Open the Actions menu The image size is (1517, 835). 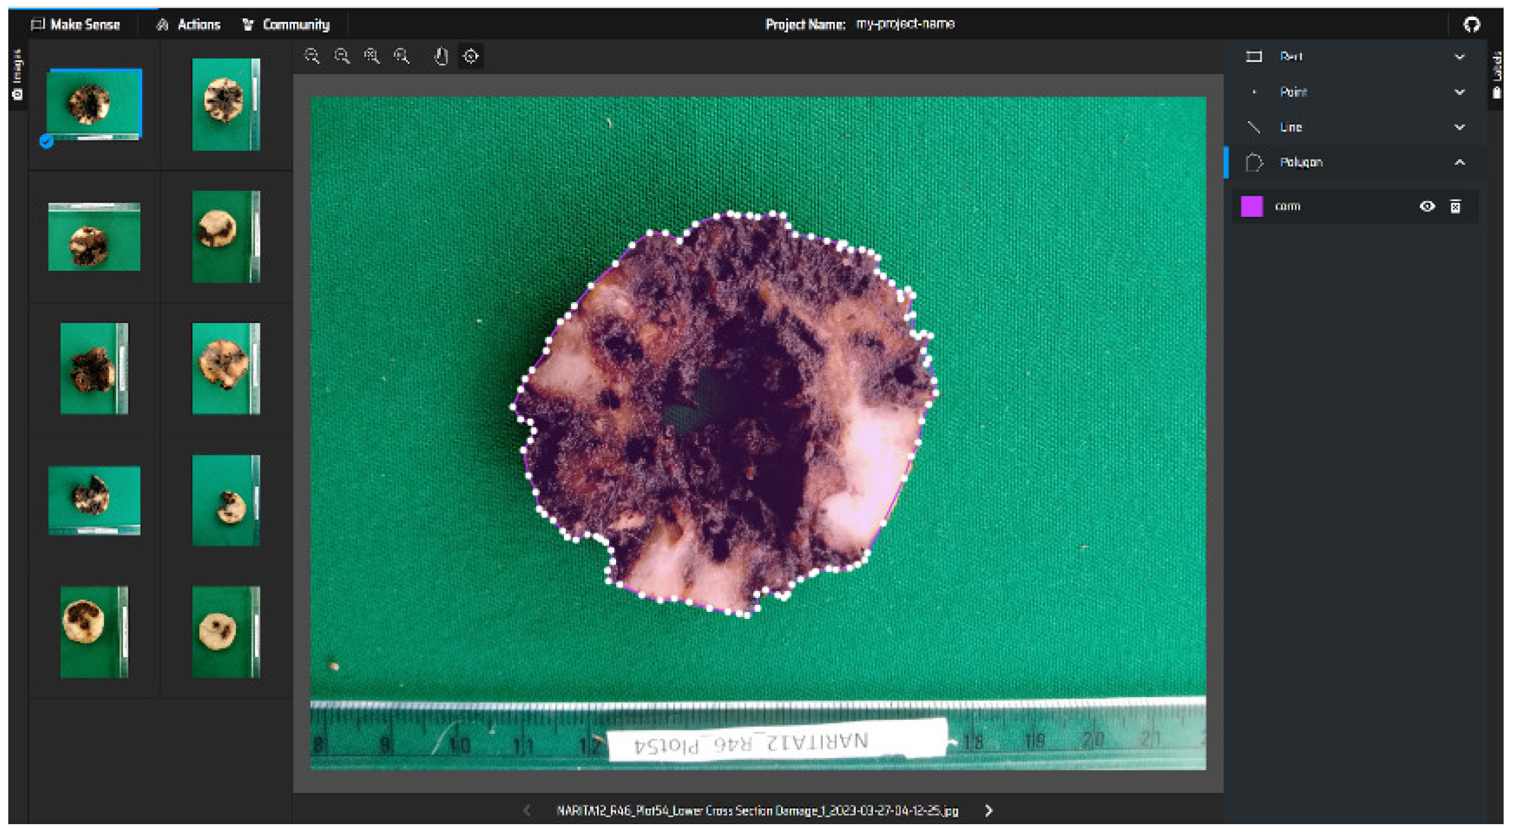[189, 24]
